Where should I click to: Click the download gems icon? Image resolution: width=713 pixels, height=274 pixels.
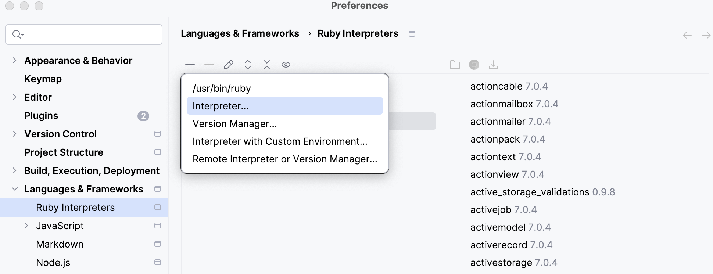[493, 65]
